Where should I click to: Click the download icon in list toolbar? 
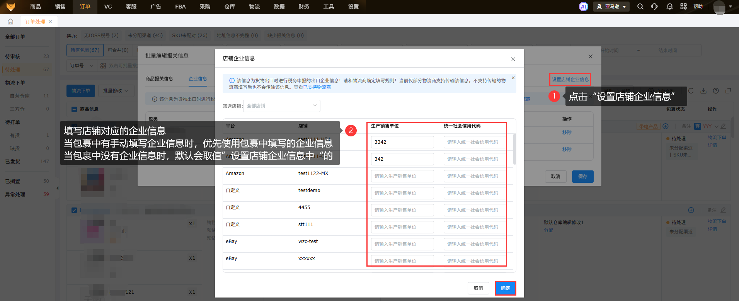point(703,91)
